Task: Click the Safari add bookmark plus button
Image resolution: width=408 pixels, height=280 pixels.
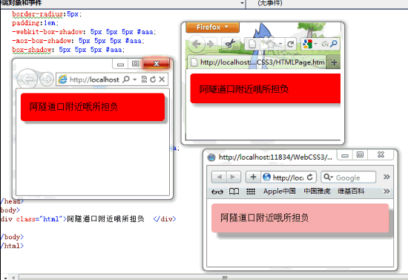Action: click(253, 177)
